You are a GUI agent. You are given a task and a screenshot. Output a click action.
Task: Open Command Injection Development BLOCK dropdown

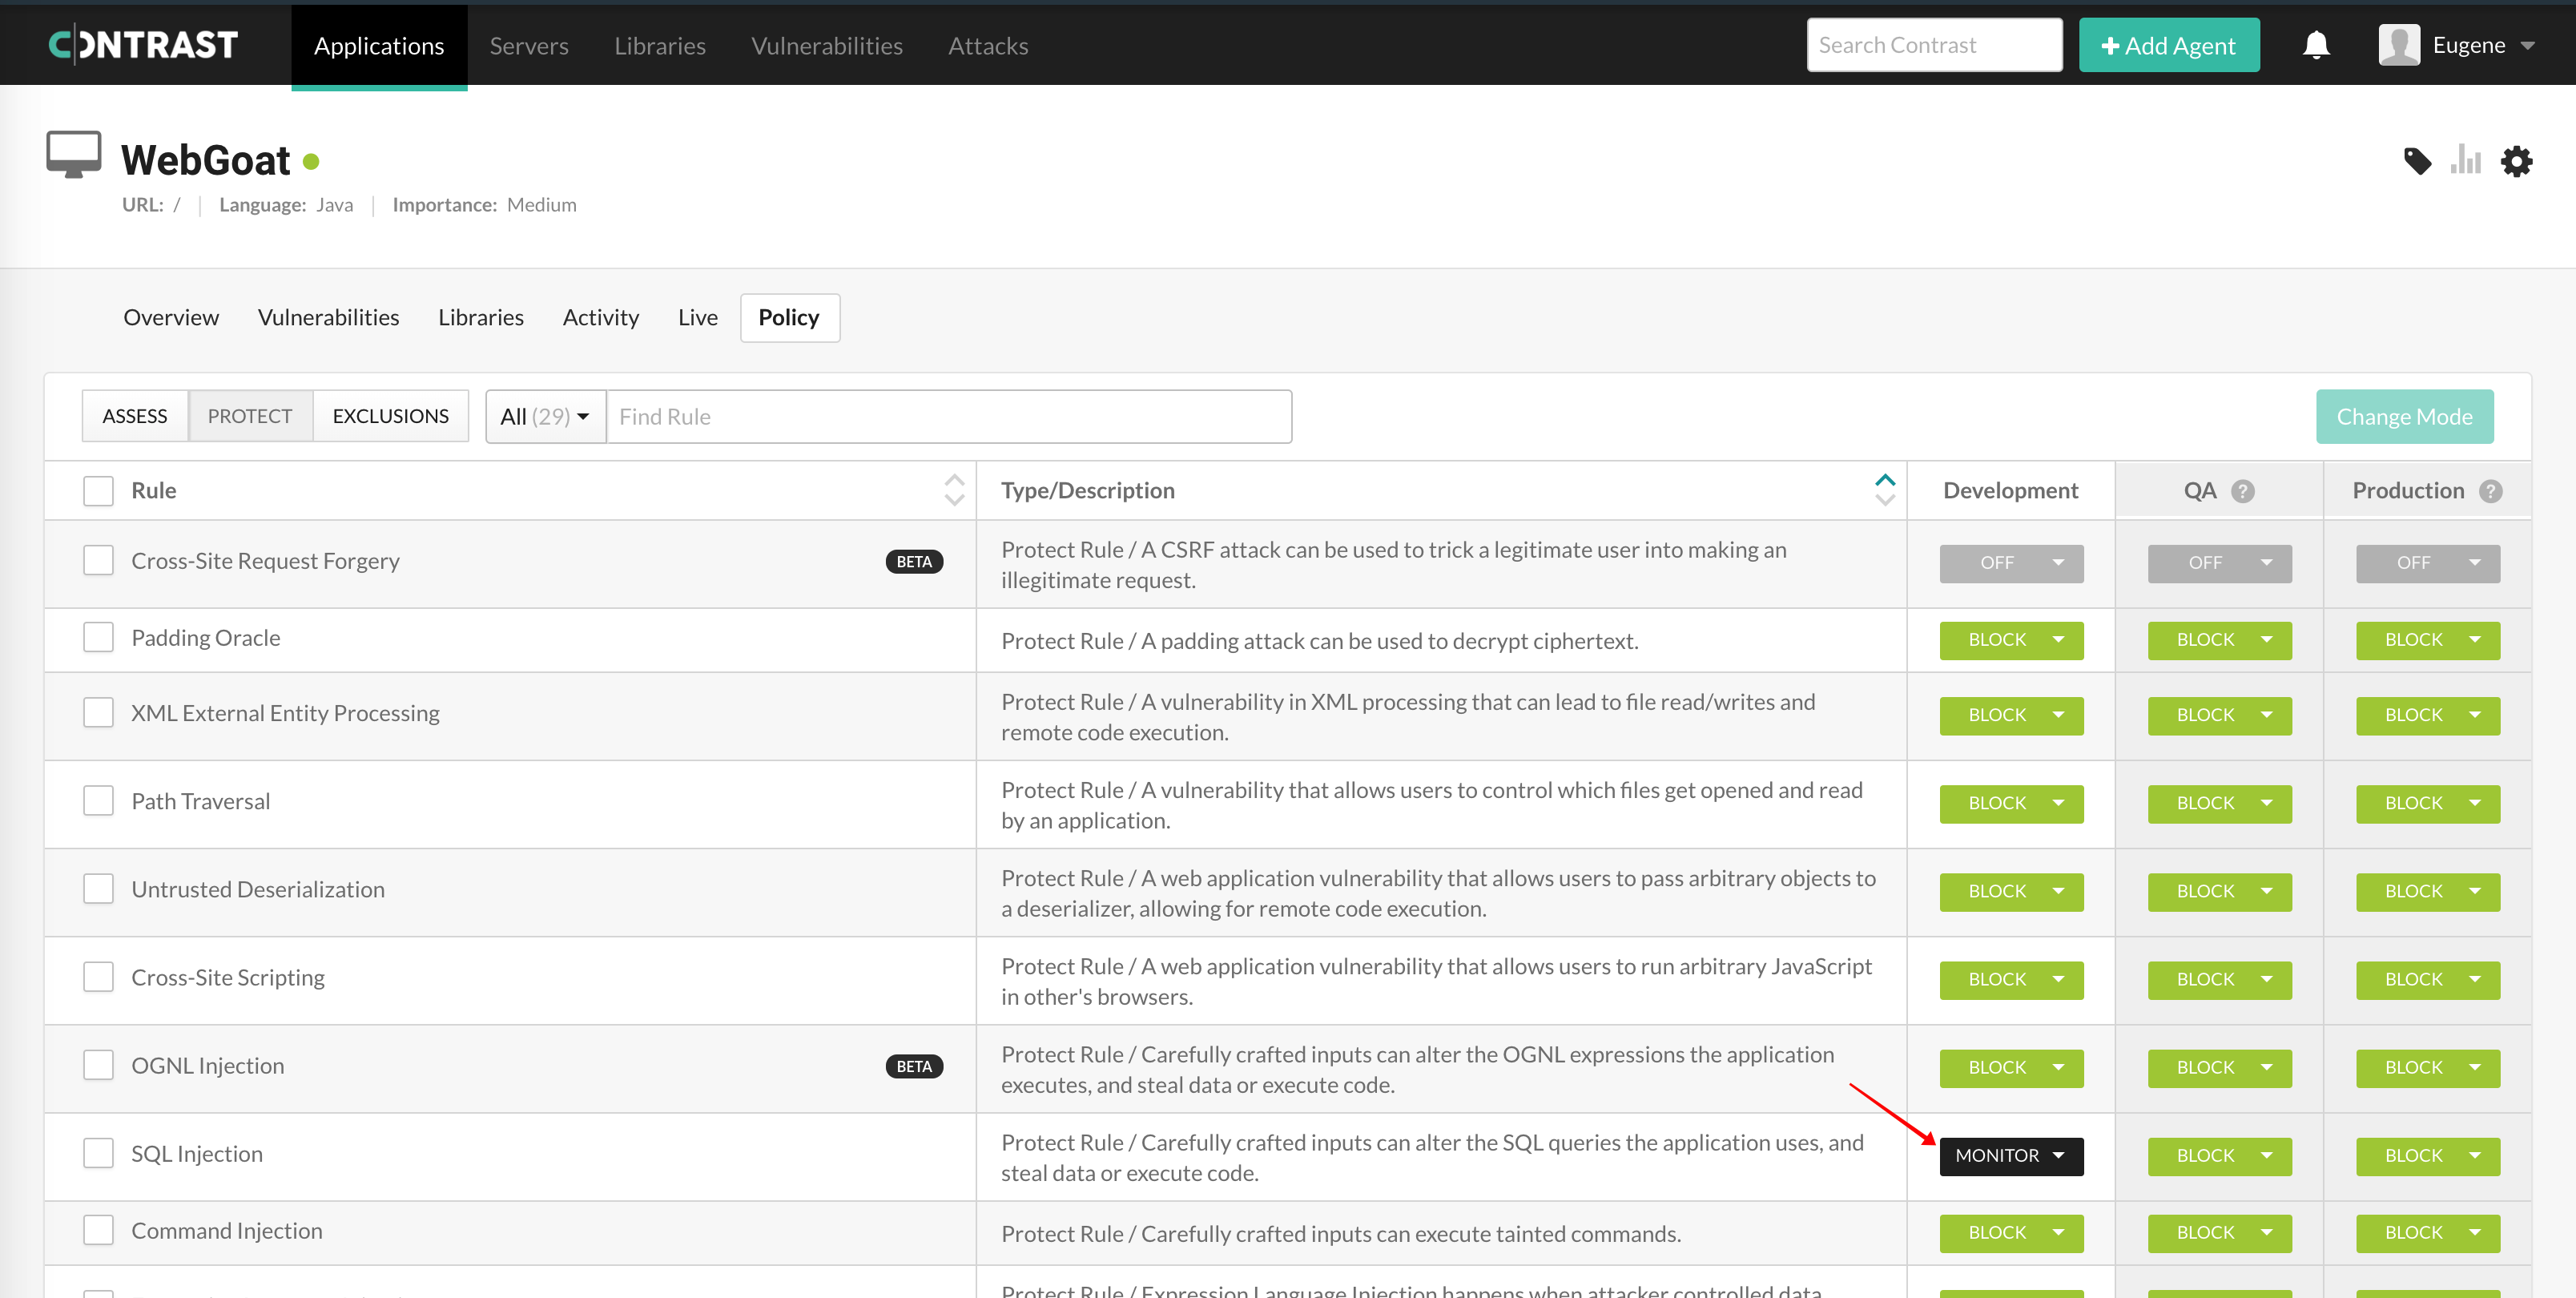click(2011, 1233)
